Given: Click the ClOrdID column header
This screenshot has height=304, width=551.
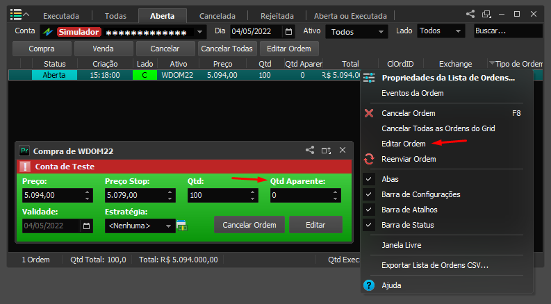Looking at the screenshot, I should pos(400,64).
